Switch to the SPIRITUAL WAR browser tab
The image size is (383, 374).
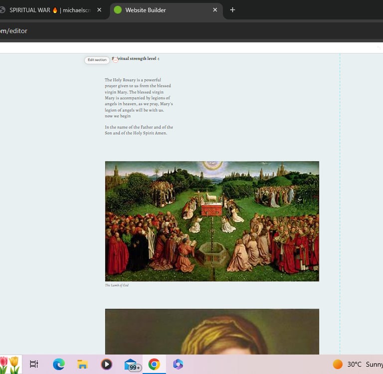tap(50, 10)
